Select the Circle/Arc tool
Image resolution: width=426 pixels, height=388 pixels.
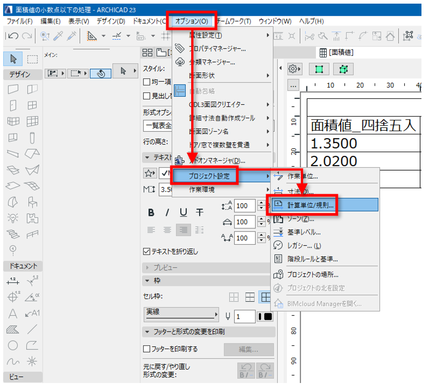[x=13, y=345]
